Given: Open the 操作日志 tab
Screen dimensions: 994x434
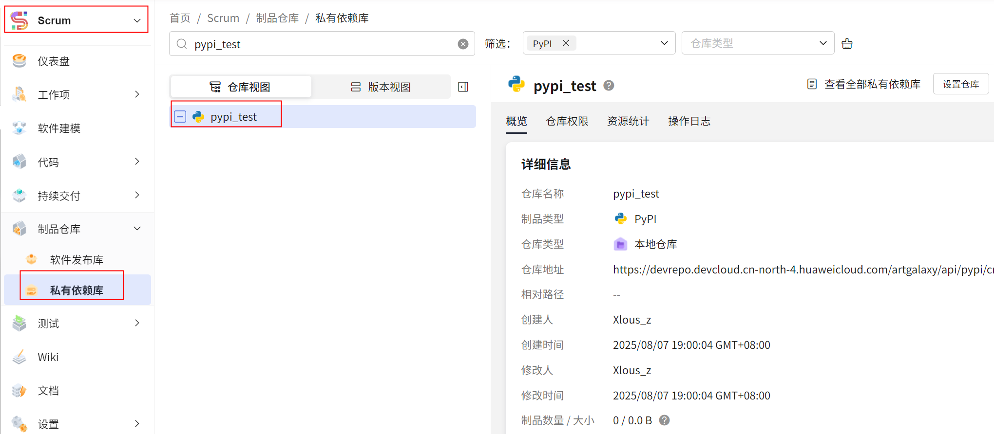Looking at the screenshot, I should [689, 121].
